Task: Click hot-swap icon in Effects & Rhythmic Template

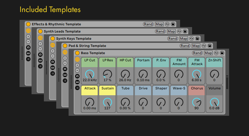Action: point(167,24)
